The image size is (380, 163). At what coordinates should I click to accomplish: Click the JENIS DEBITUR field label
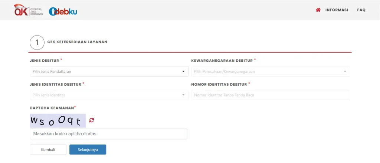click(44, 60)
